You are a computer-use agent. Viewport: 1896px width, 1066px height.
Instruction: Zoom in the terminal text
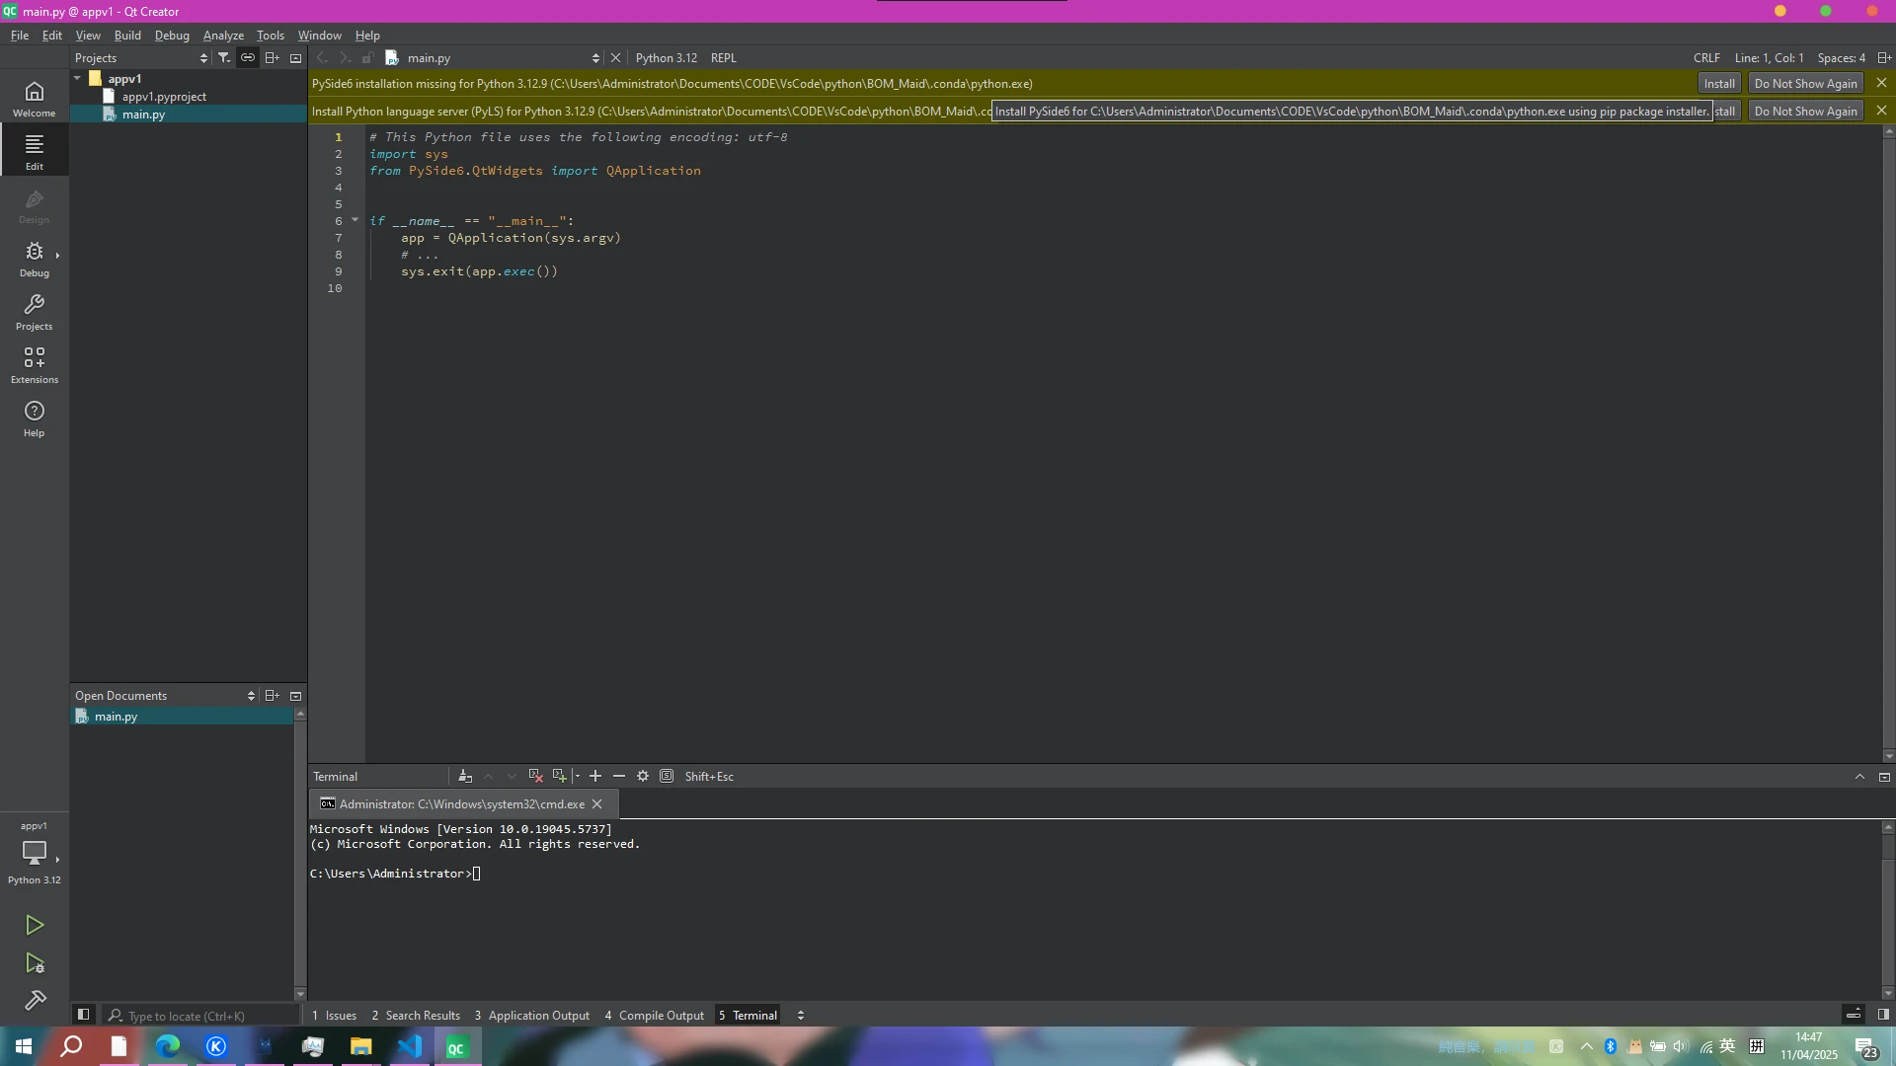tap(595, 777)
